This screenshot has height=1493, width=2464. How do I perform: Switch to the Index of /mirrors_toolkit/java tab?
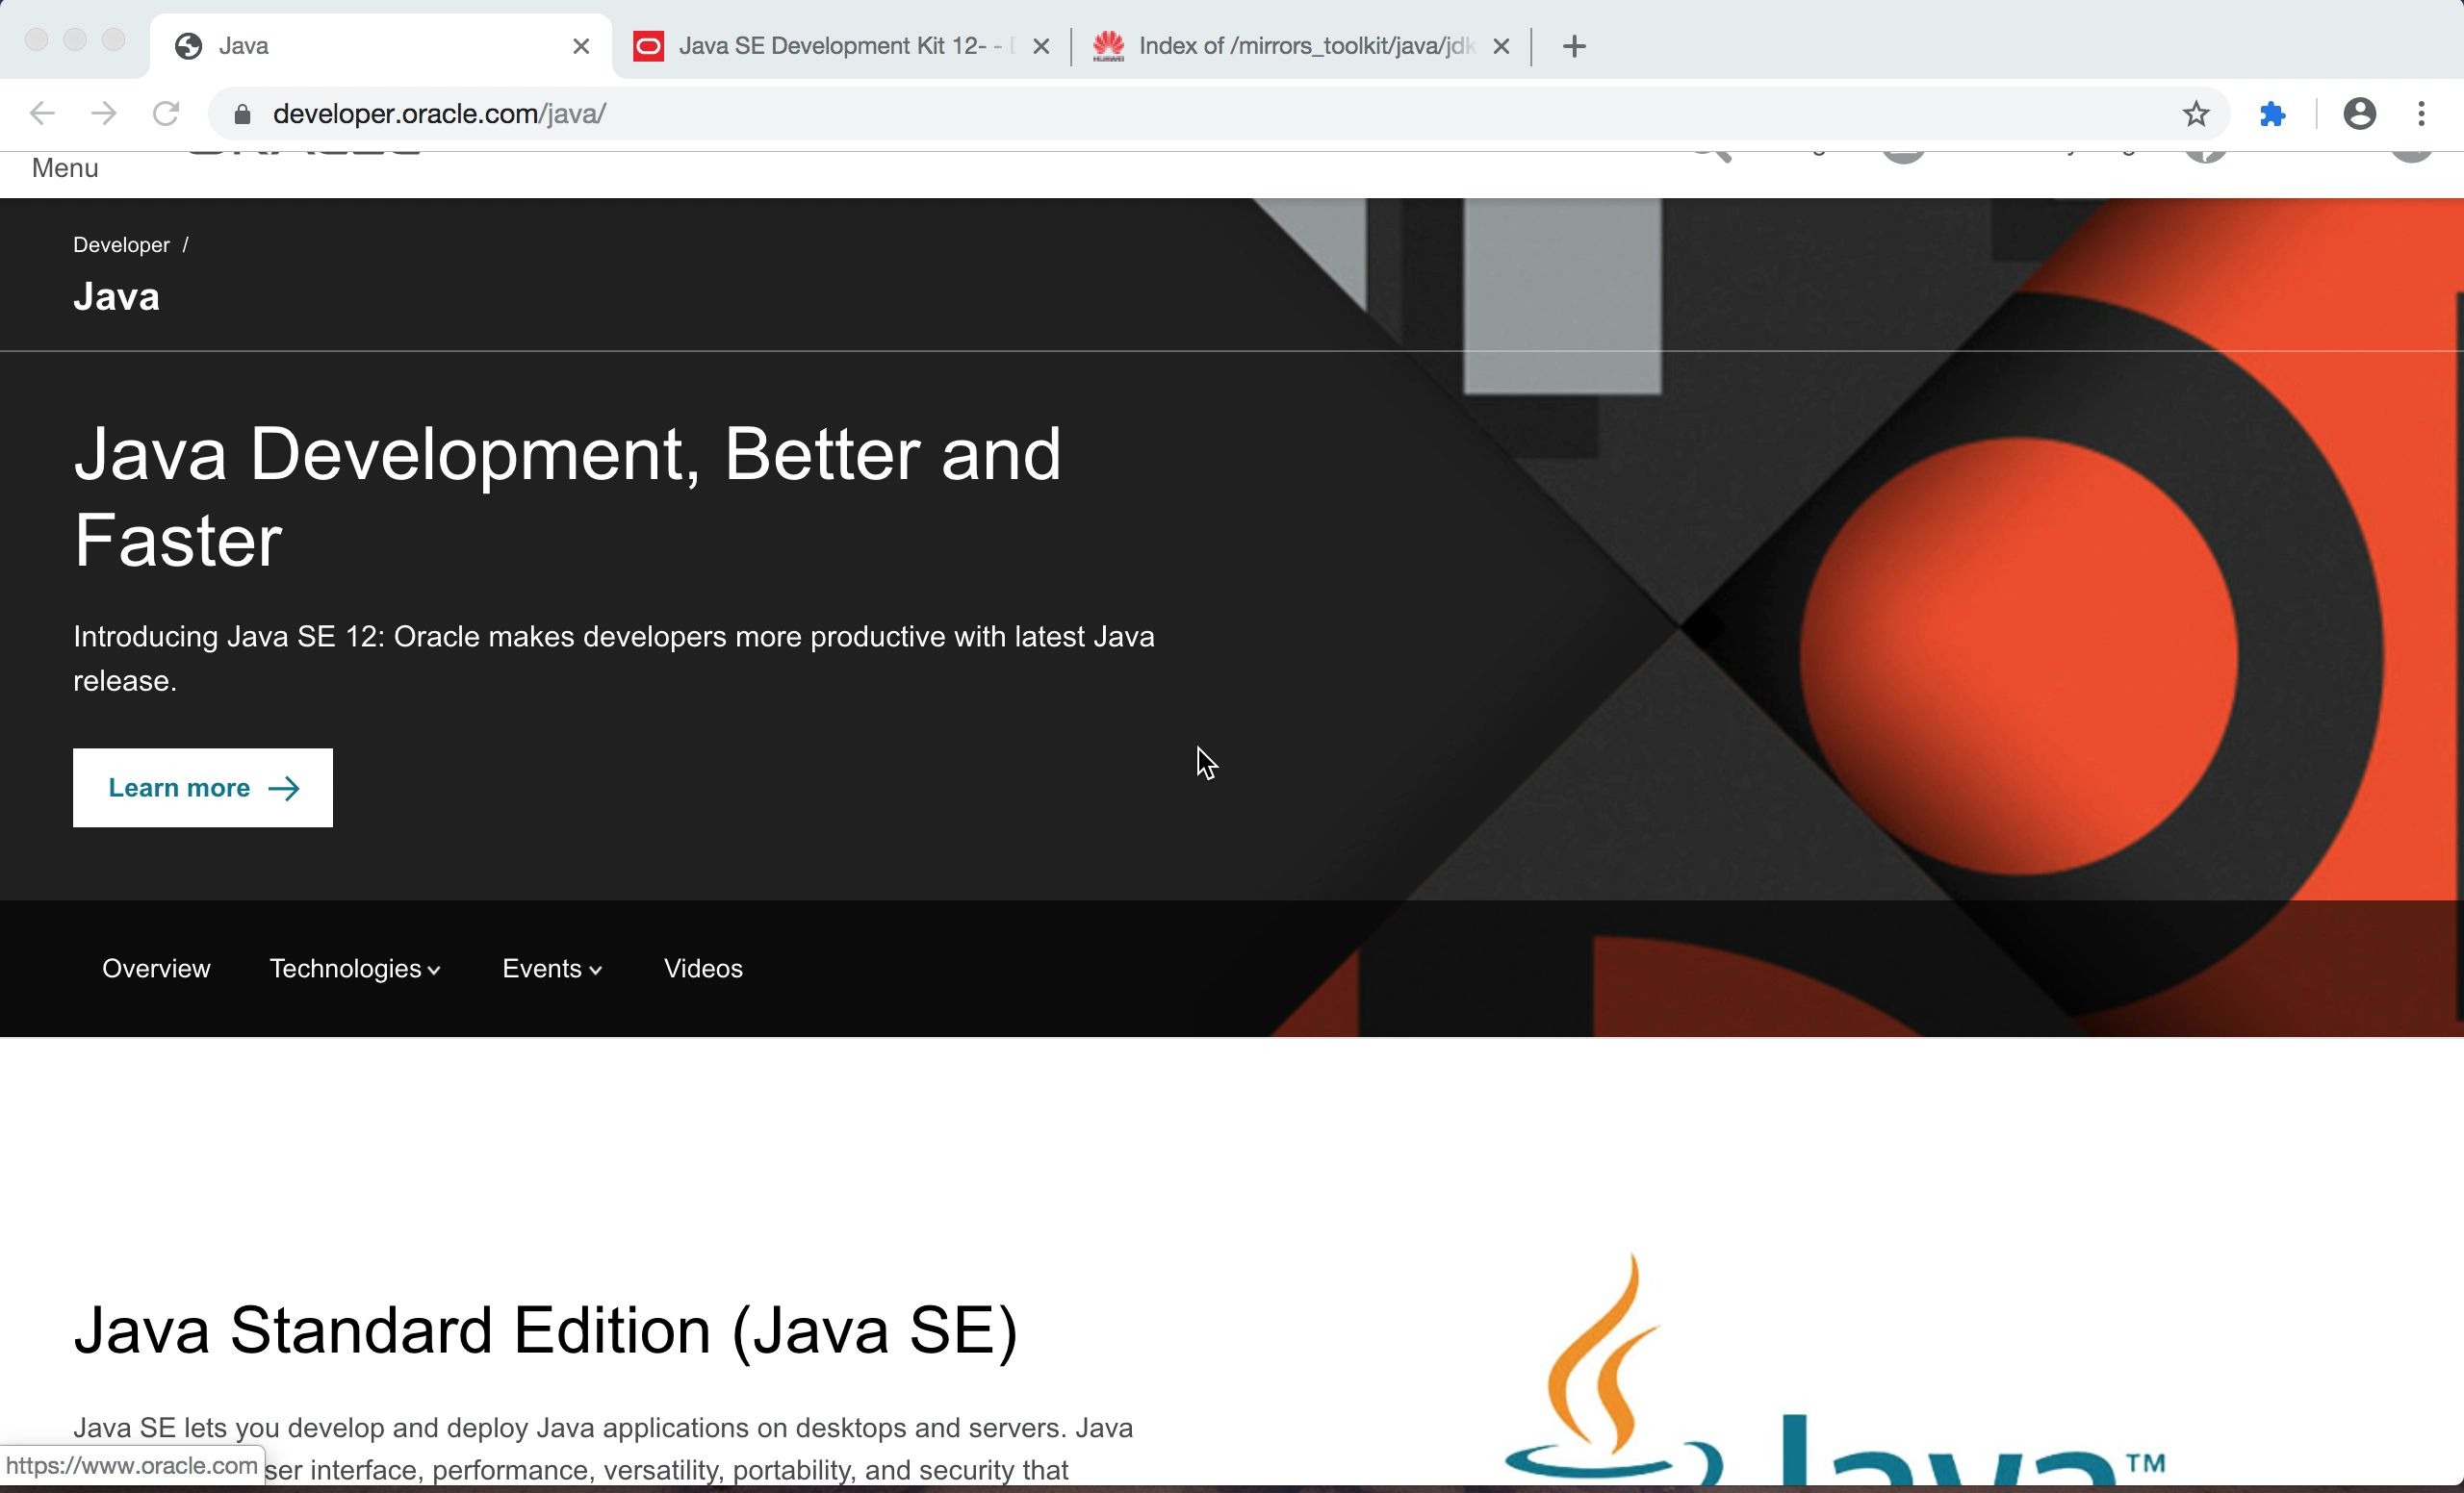(1300, 46)
